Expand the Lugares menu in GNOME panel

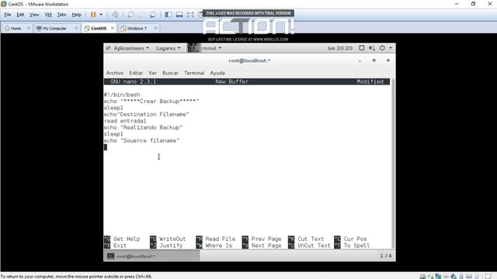pyautogui.click(x=169, y=48)
